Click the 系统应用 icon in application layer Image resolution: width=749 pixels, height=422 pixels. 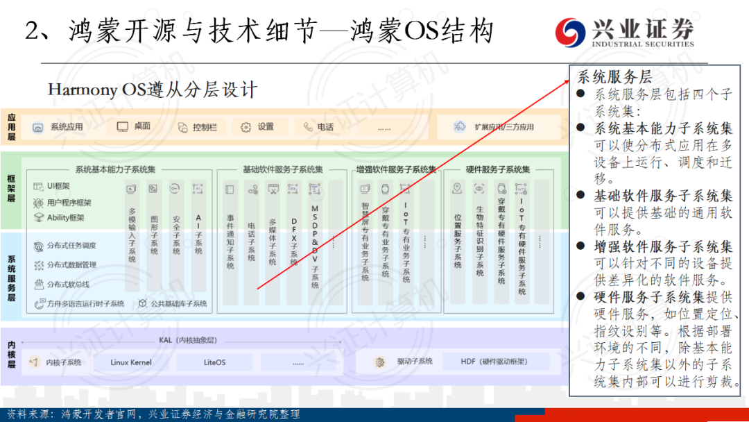click(38, 127)
